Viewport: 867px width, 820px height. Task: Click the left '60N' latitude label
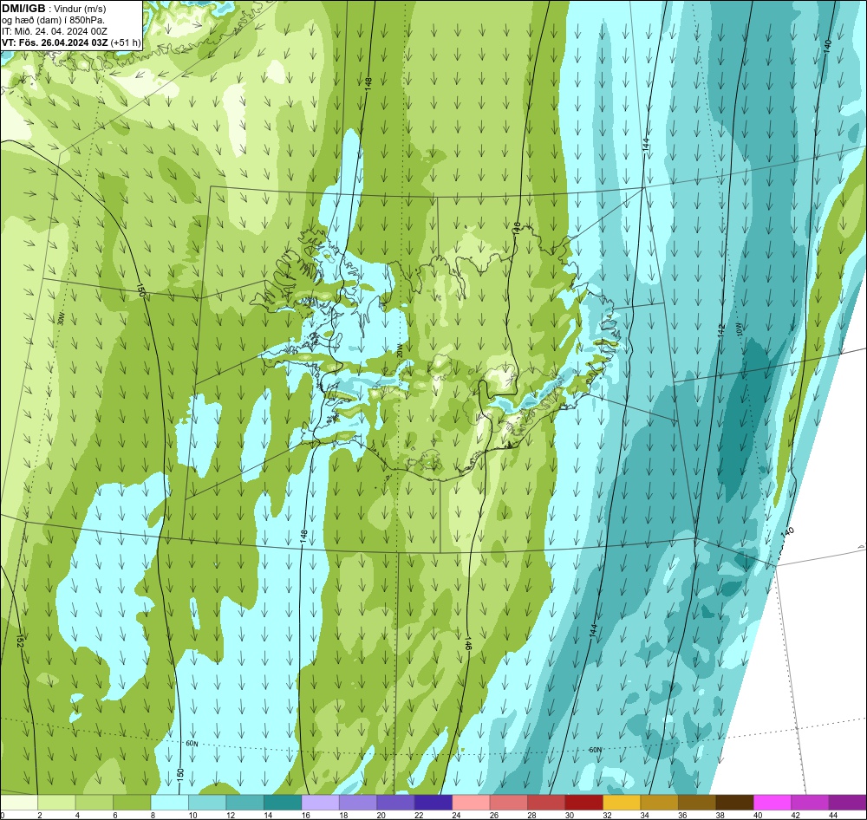[x=192, y=744]
